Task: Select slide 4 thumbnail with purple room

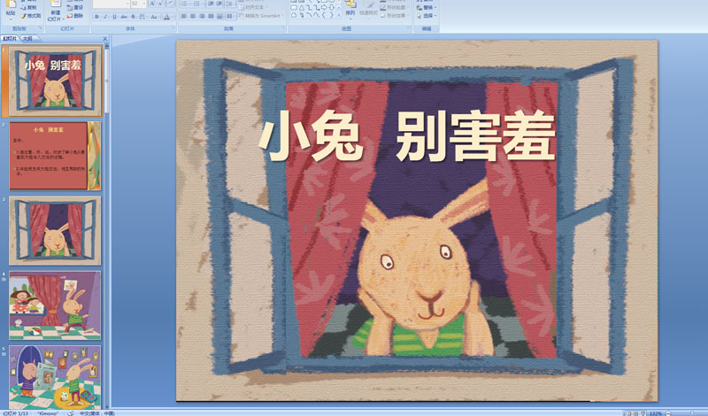Action: pos(55,305)
